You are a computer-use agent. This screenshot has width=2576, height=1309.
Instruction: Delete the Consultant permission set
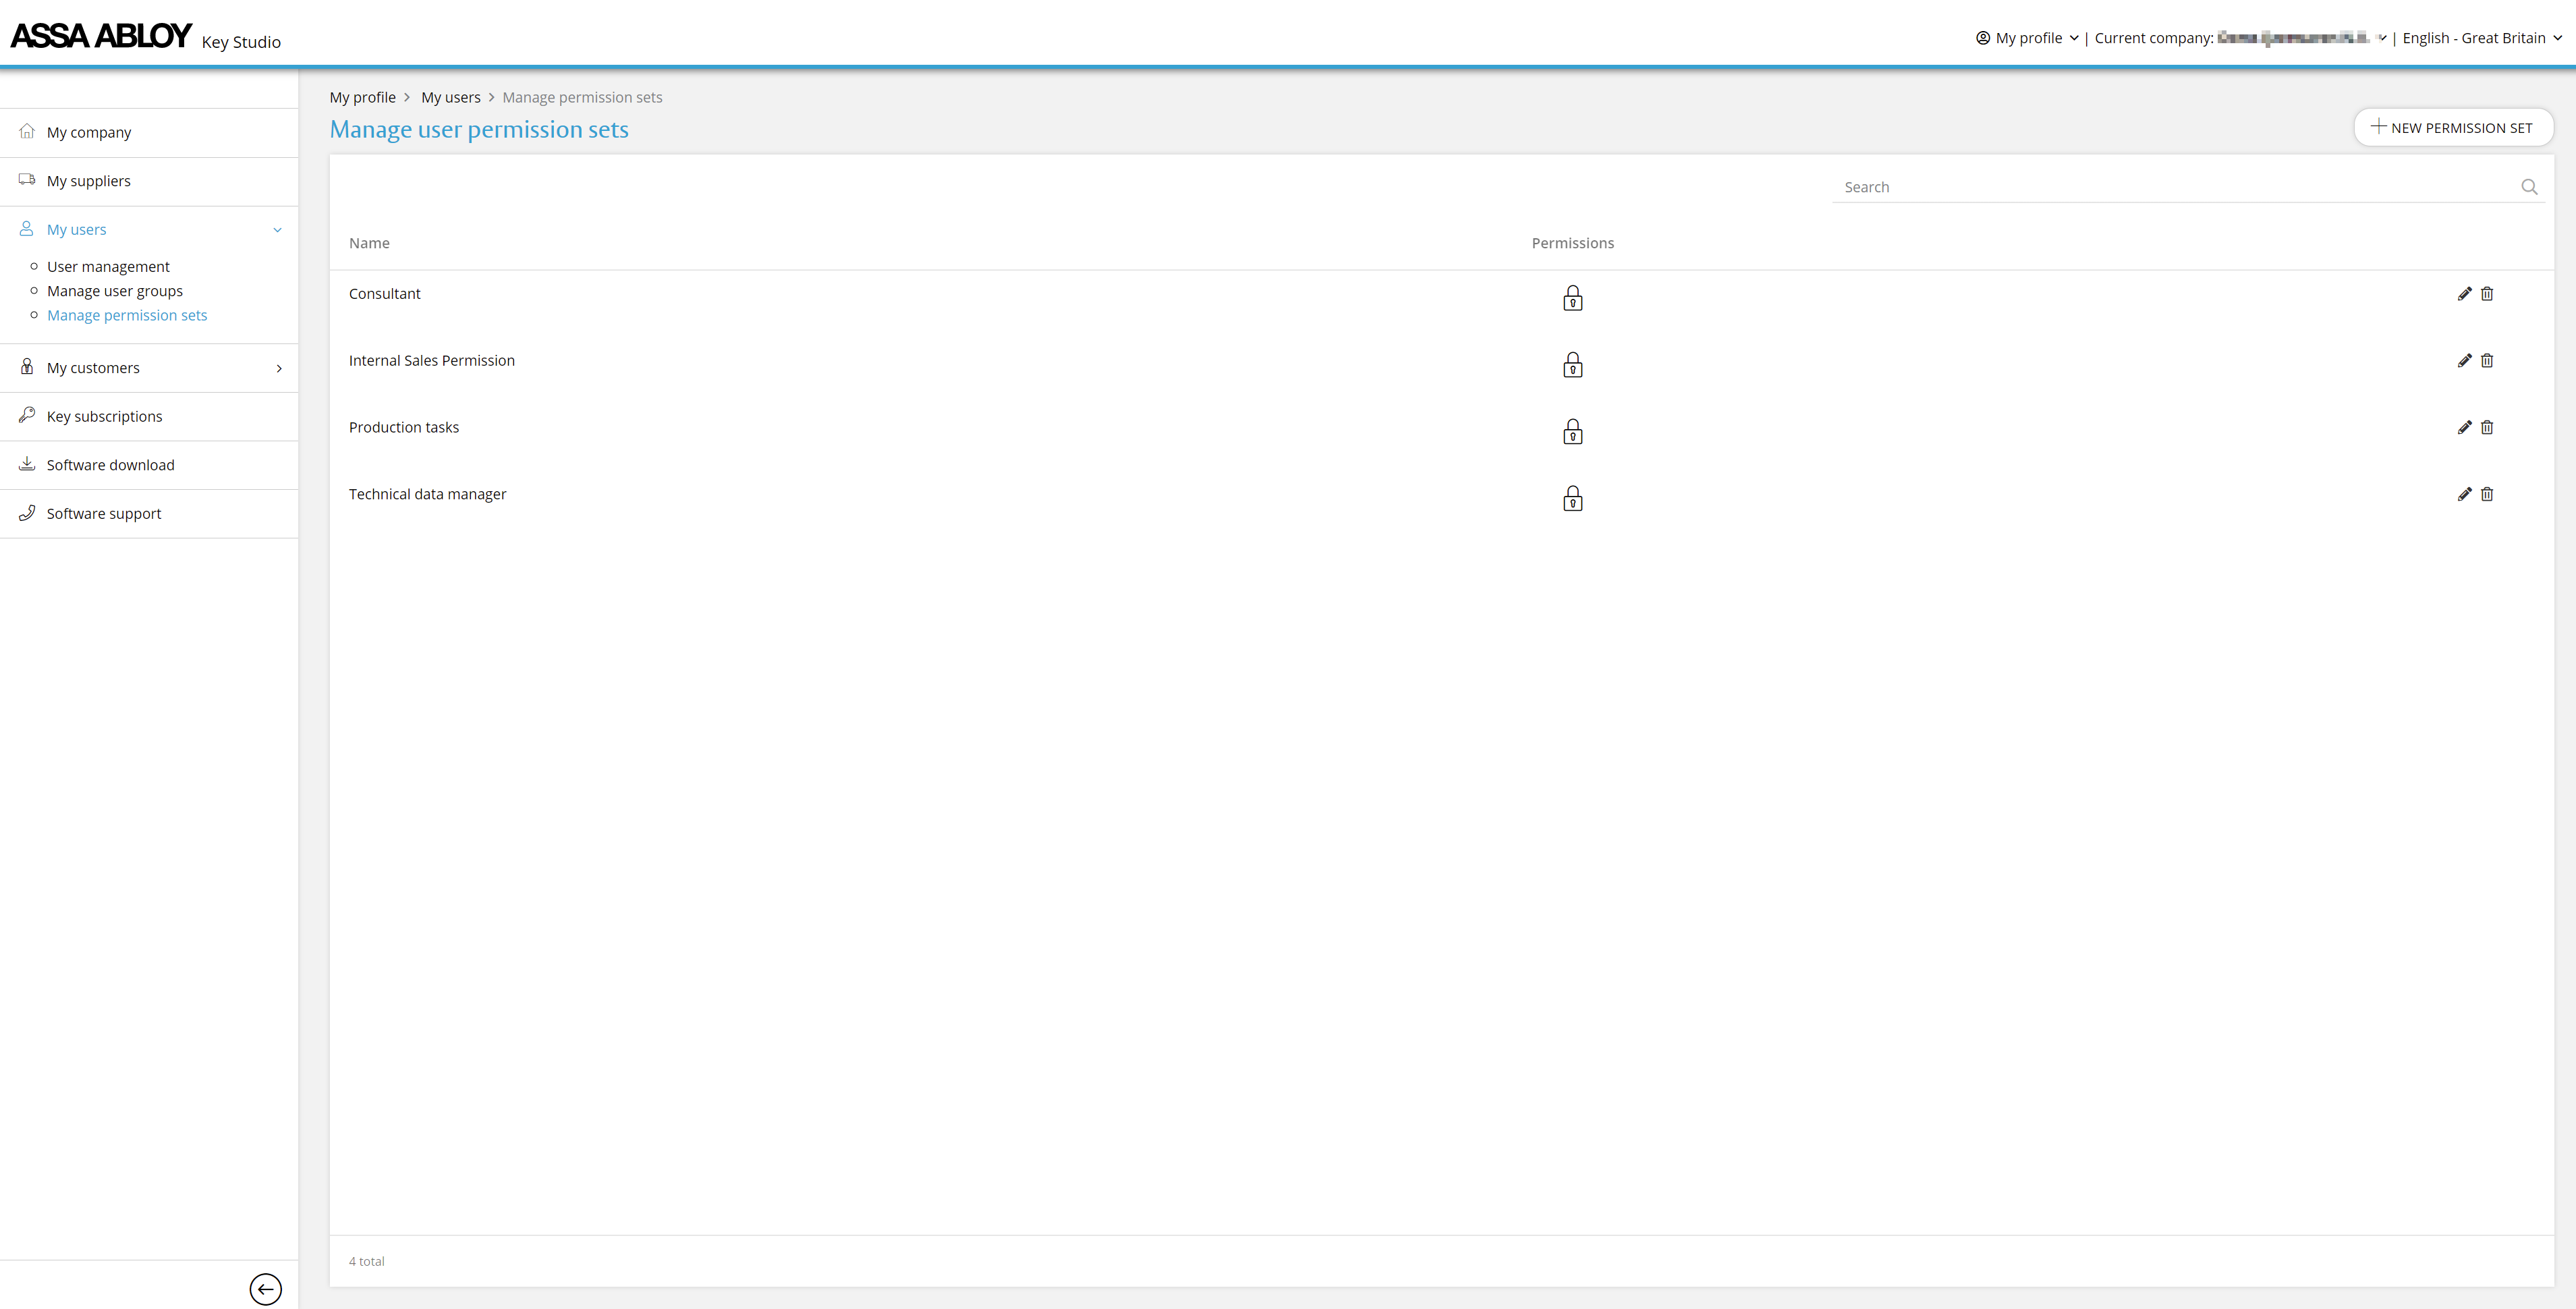click(x=2487, y=294)
